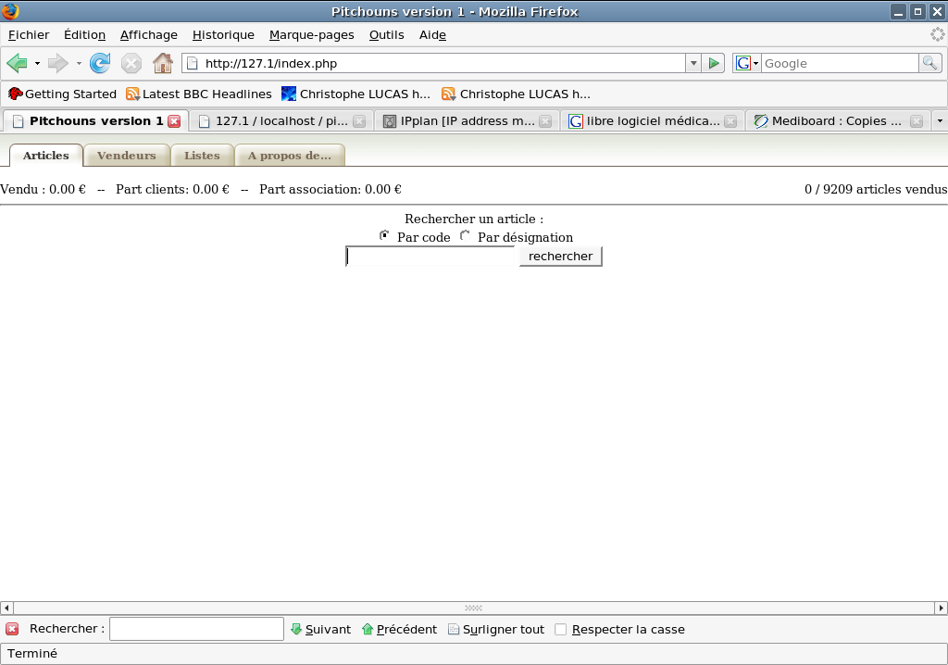Switch to the Vendeurs tab

[x=126, y=156]
